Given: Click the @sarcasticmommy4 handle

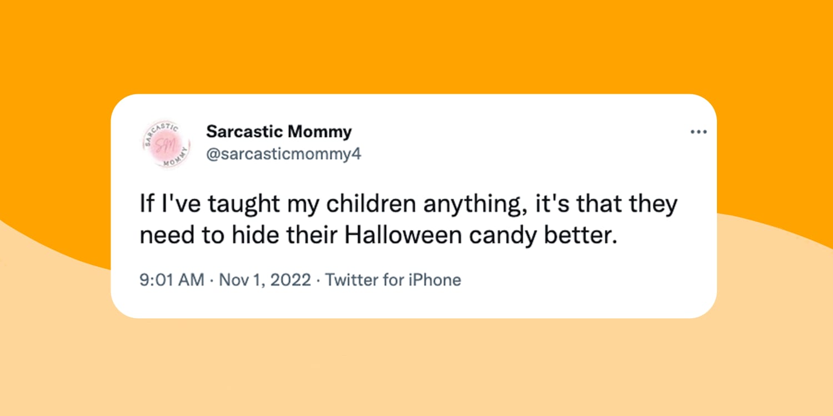Looking at the screenshot, I should 283,154.
